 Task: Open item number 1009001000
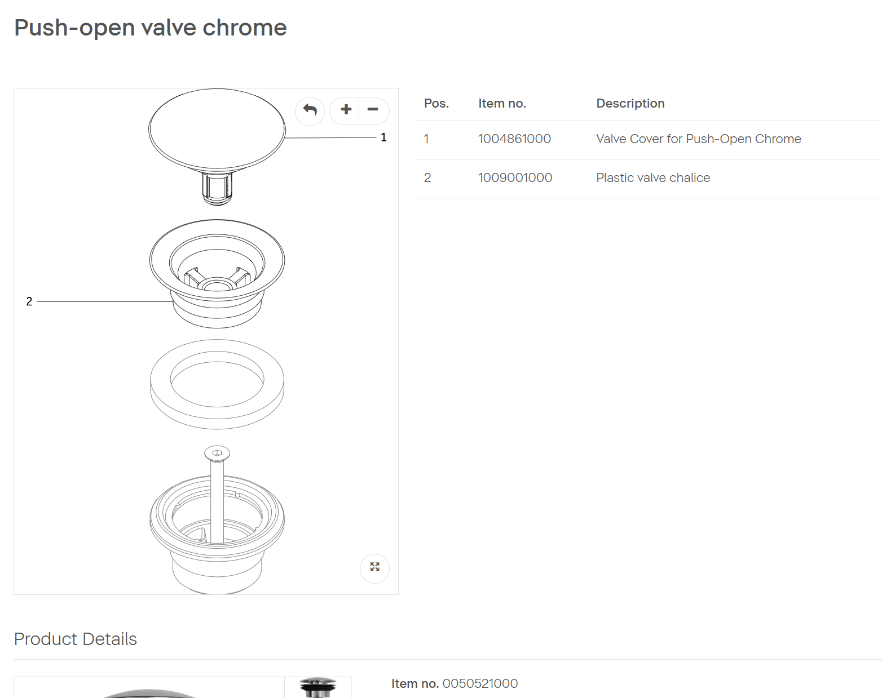tap(515, 178)
